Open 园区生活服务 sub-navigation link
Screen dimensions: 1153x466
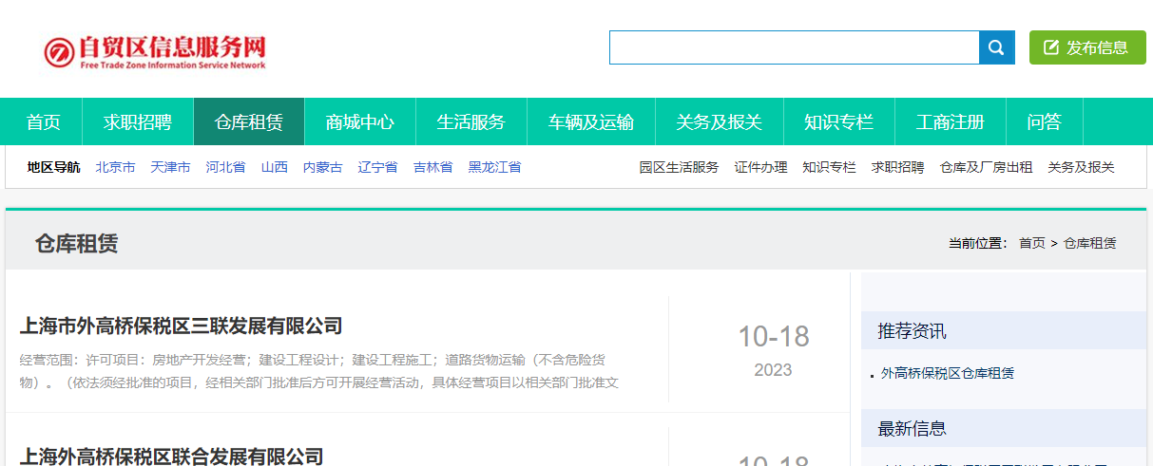point(679,167)
